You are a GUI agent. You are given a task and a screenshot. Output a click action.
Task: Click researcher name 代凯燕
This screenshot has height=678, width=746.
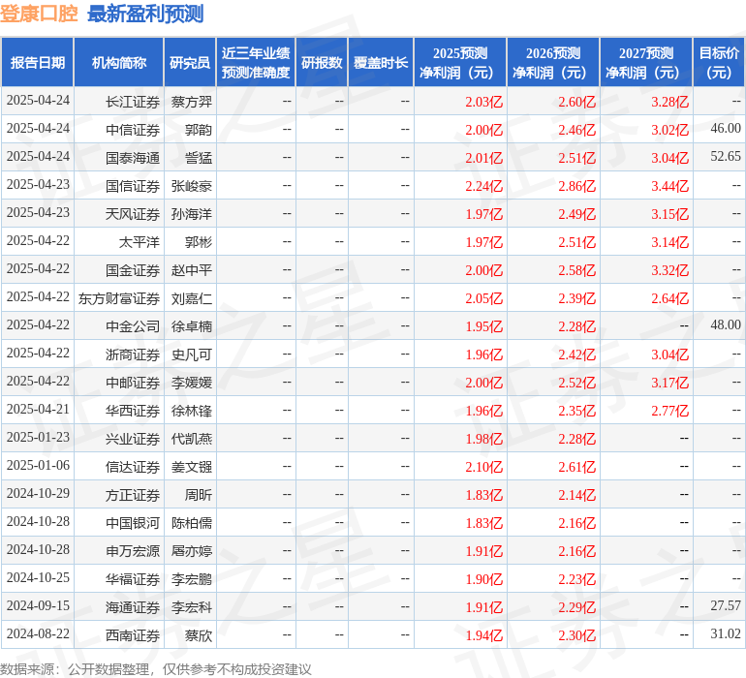tap(191, 439)
